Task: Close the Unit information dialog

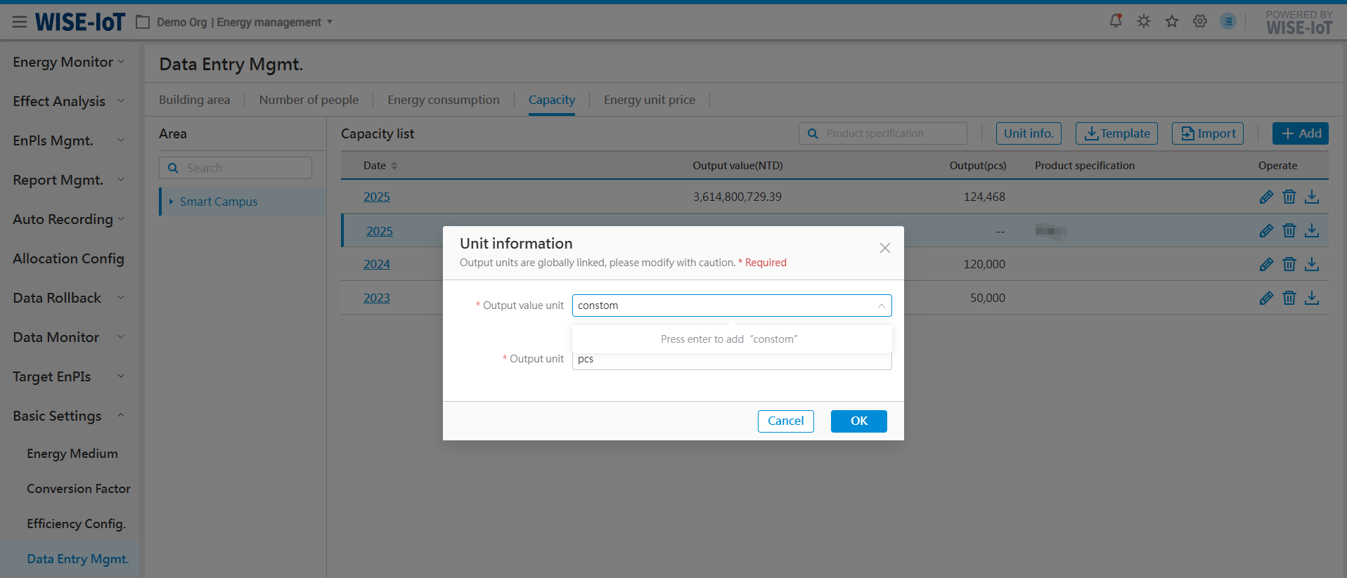Action: pos(885,248)
